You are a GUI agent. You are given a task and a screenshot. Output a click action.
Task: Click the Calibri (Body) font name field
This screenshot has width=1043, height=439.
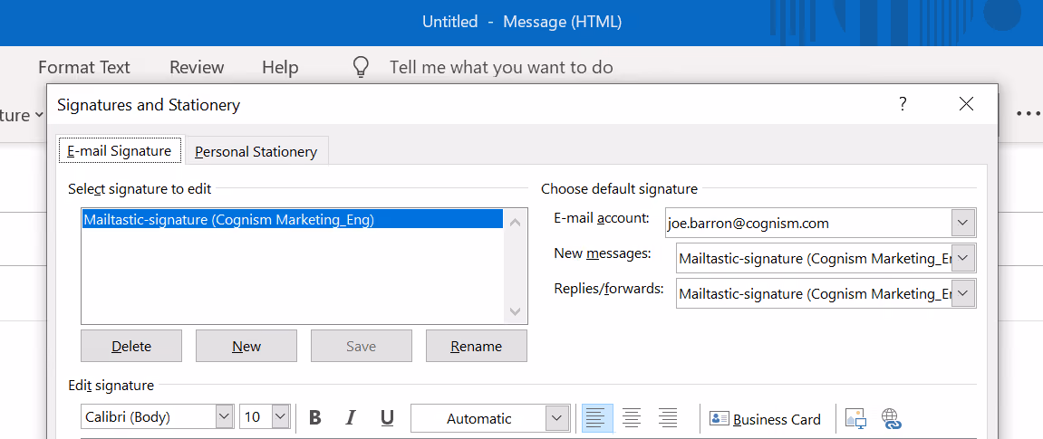[x=149, y=417]
